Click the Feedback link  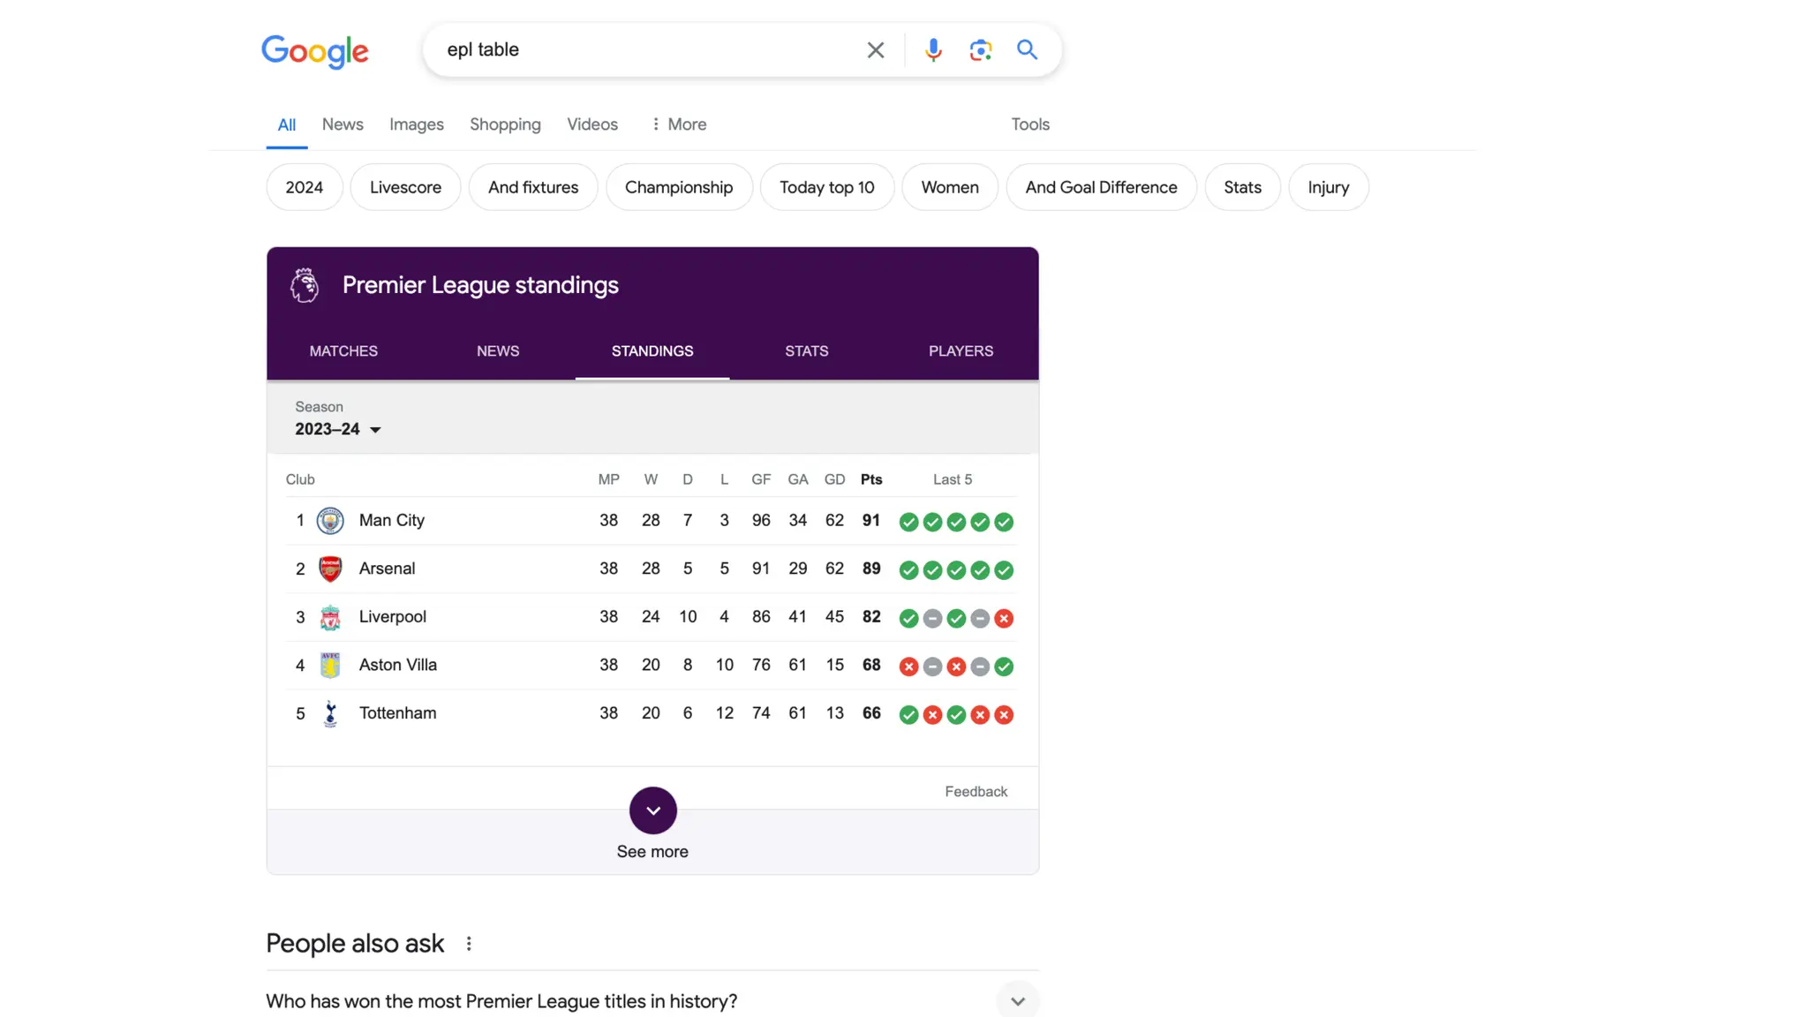976,792
